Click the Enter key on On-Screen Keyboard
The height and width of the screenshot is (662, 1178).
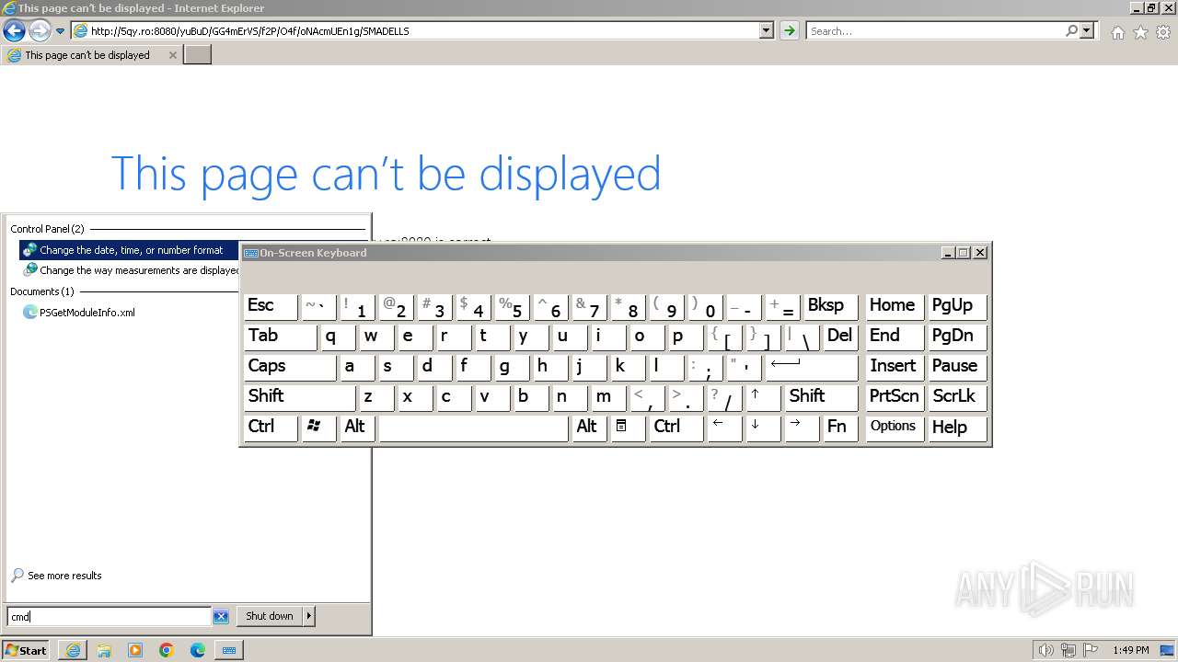pos(811,367)
